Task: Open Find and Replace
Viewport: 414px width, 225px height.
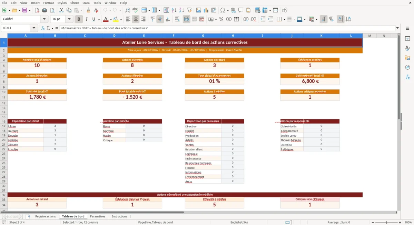Action: (x=128, y=10)
